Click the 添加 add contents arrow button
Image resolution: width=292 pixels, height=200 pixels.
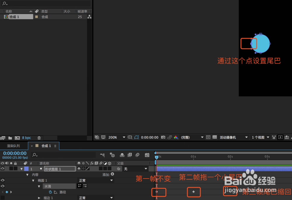(112, 174)
